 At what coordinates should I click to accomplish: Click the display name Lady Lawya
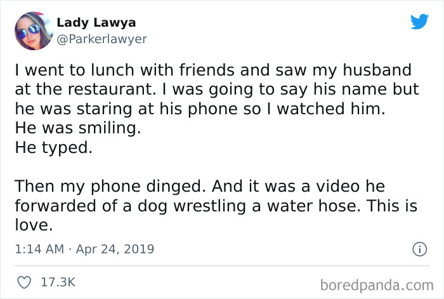click(96, 23)
